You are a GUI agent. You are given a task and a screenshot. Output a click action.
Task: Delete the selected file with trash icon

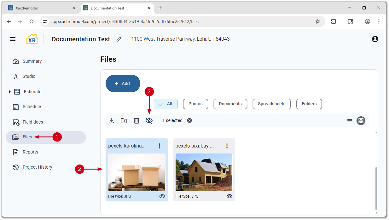tap(136, 121)
